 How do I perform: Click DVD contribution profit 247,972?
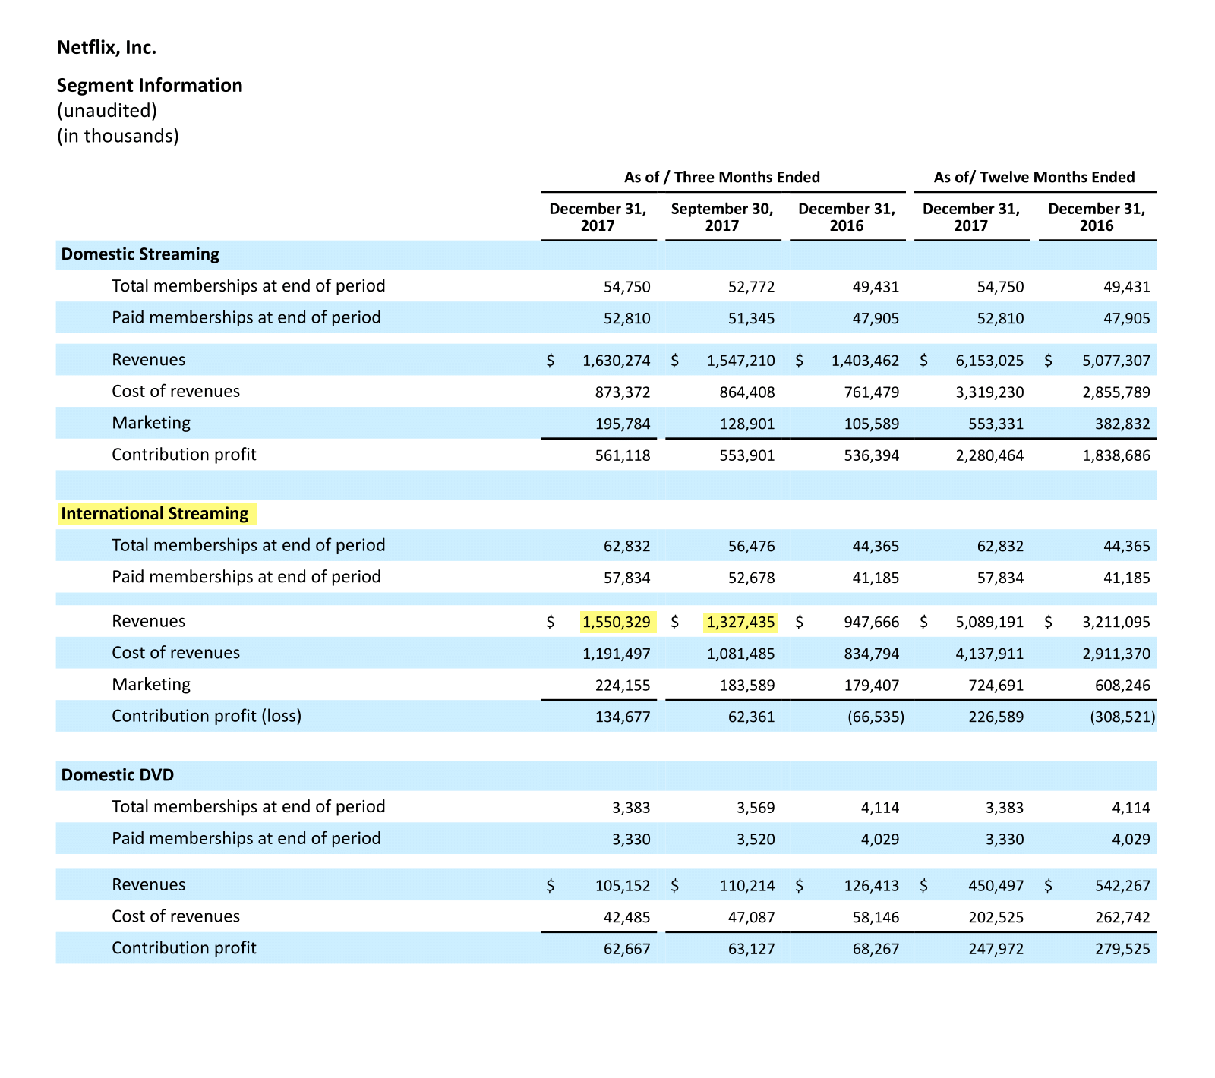point(996,949)
